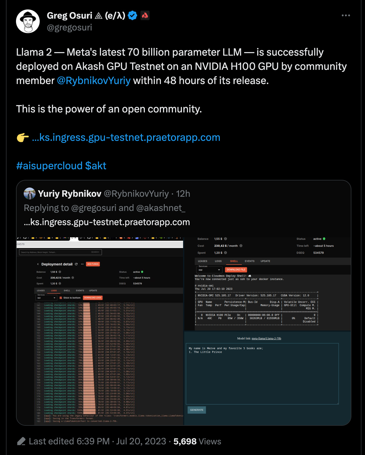365x455 pixels.
Task: Open the right shell and model screenshot image
Action: (x=268, y=331)
